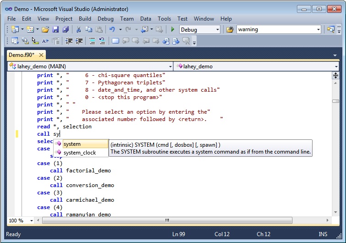
Task: Open the lahey_demo (MAIN) scope dropdown
Action: pos(170,66)
